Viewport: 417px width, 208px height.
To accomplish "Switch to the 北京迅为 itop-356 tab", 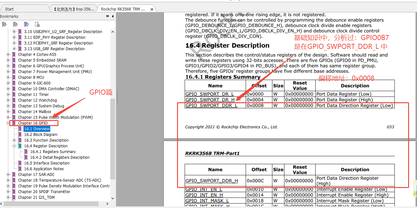I will tap(74, 9).
